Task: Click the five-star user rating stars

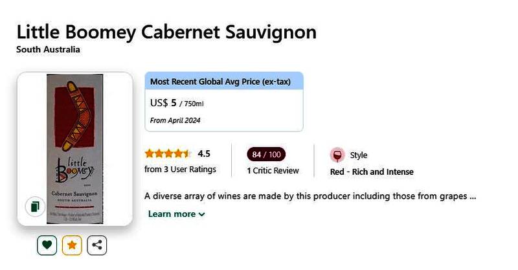Action: coord(168,154)
